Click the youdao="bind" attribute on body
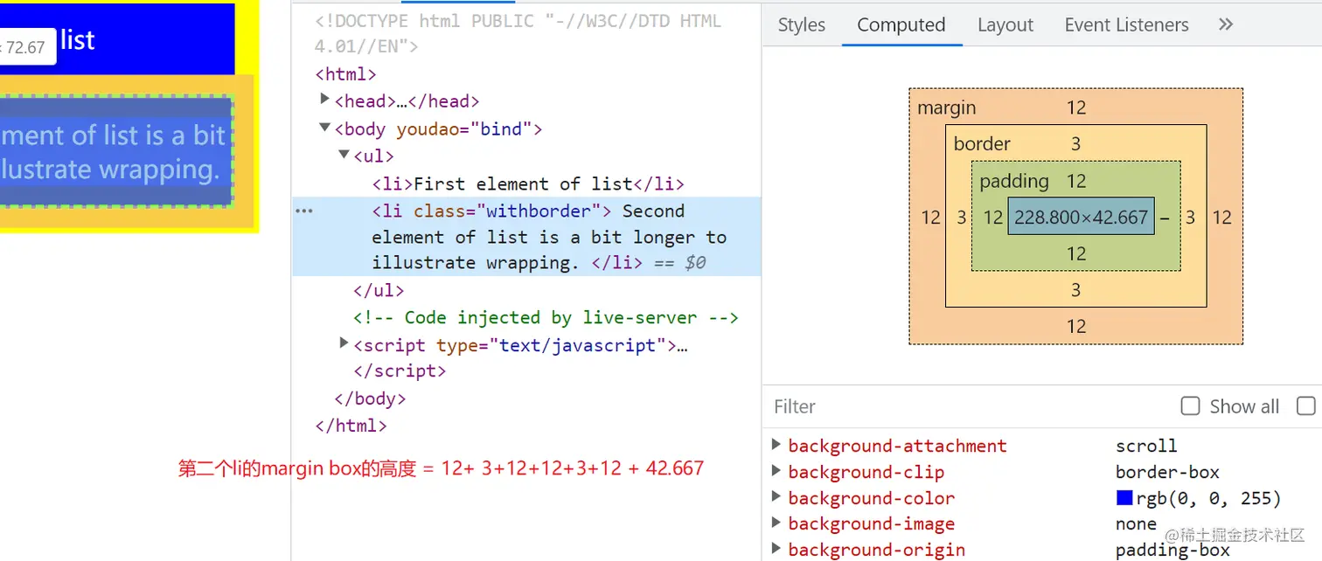Image resolution: width=1322 pixels, height=561 pixels. [x=464, y=129]
